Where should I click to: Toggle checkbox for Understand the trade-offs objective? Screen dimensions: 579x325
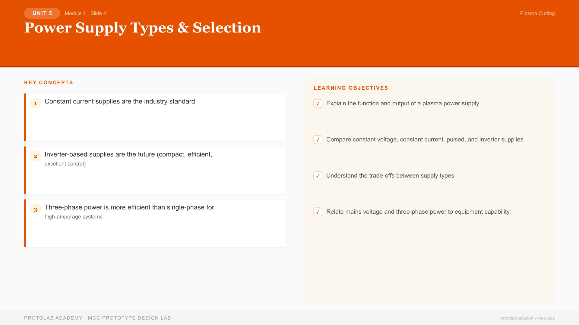tap(318, 176)
